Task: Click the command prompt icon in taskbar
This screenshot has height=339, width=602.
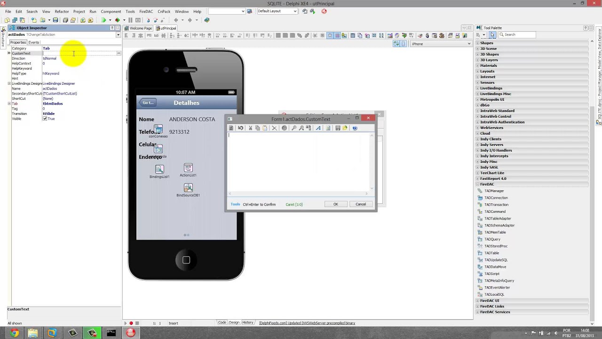Action: pyautogui.click(x=111, y=333)
